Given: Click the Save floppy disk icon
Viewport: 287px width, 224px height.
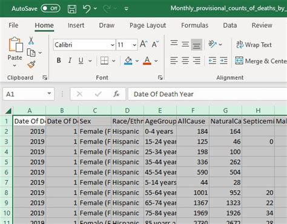Looking at the screenshot, I should pos(72,9).
